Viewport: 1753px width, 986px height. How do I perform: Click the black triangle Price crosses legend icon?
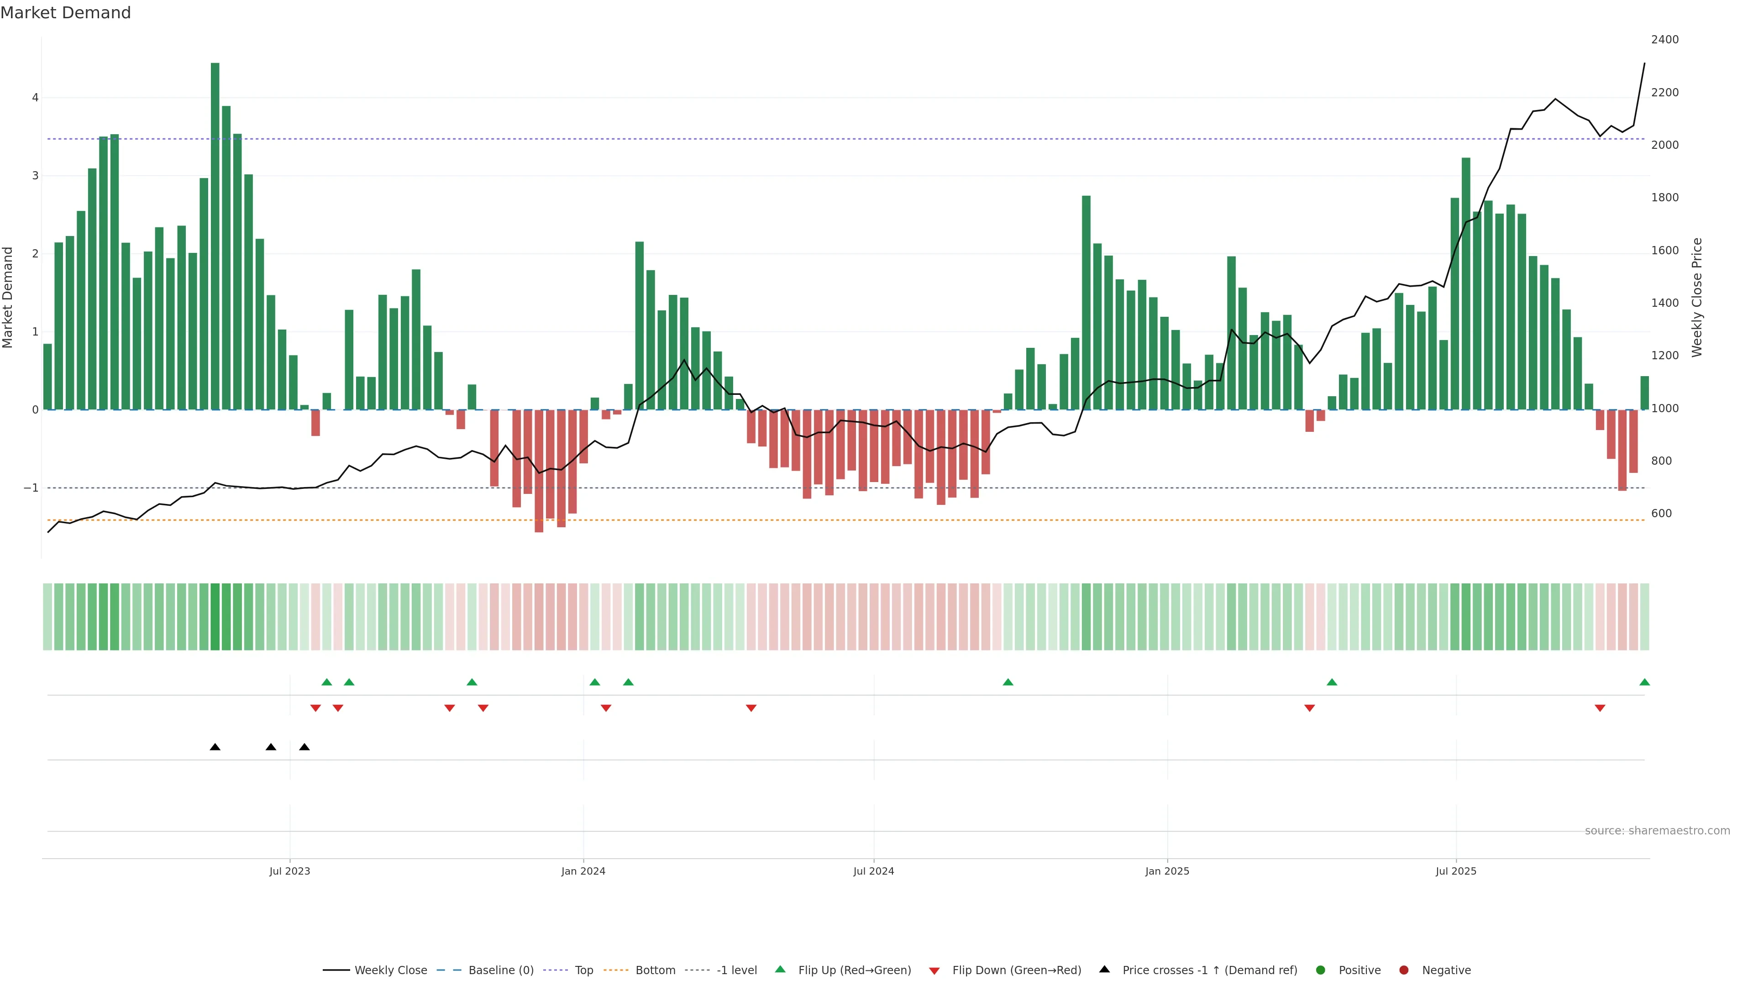click(x=1104, y=970)
